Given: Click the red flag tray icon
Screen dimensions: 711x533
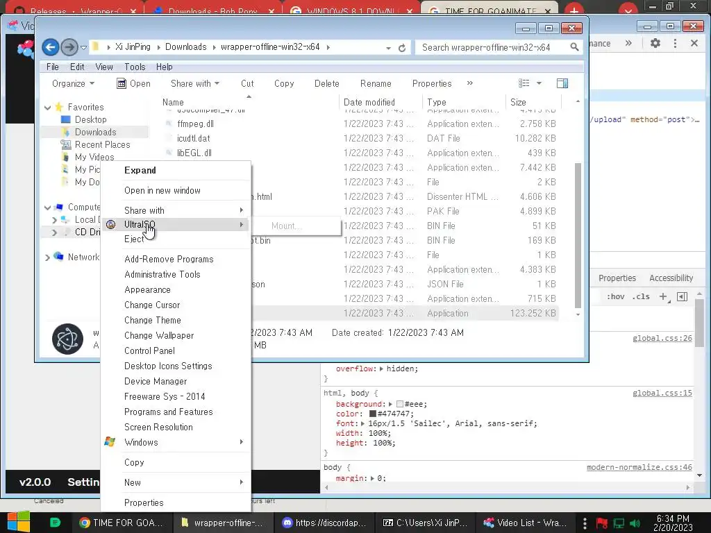Looking at the screenshot, I should (x=602, y=523).
